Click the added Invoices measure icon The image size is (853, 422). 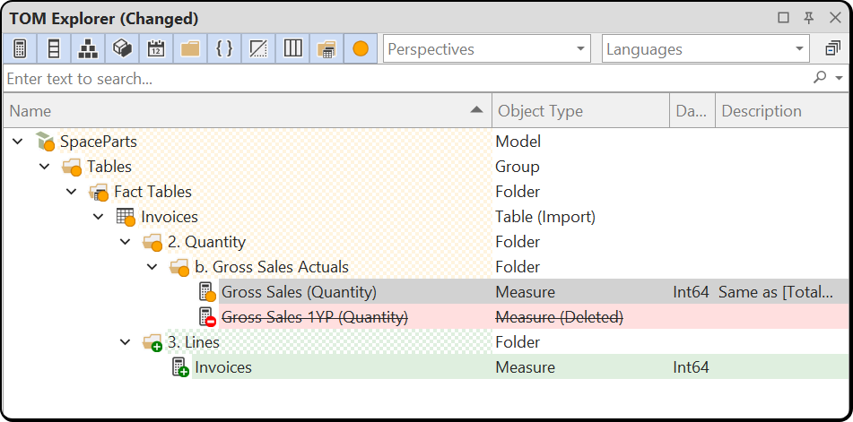tap(180, 367)
